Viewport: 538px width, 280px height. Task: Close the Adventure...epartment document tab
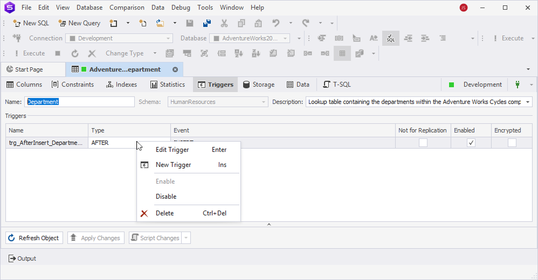pyautogui.click(x=175, y=69)
